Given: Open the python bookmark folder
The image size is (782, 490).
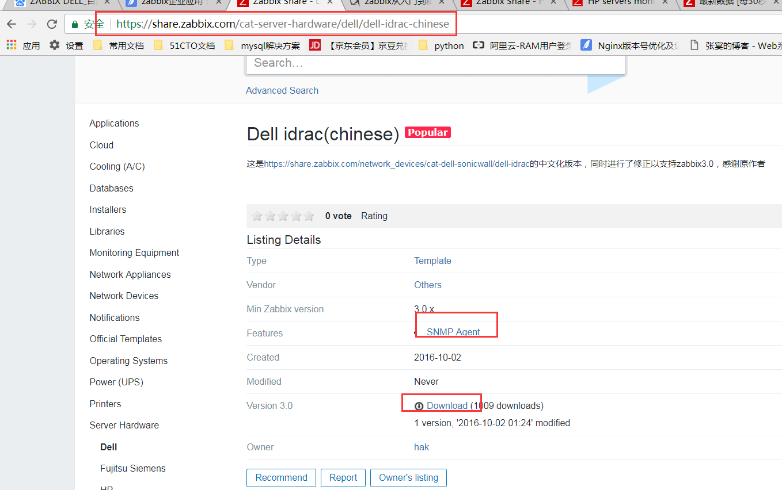Looking at the screenshot, I should point(441,45).
